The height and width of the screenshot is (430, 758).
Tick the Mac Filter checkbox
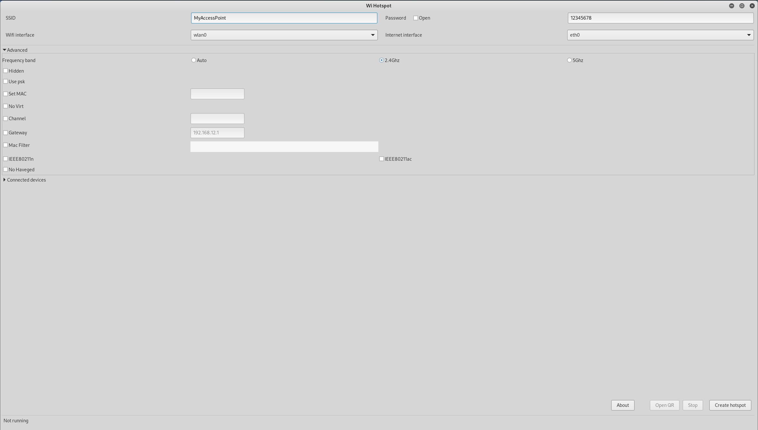pyautogui.click(x=5, y=145)
